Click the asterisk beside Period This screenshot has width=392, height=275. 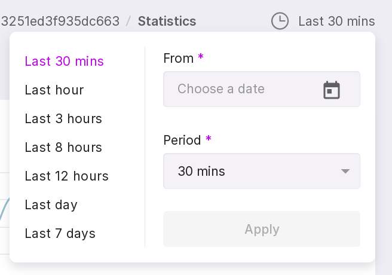(x=209, y=139)
